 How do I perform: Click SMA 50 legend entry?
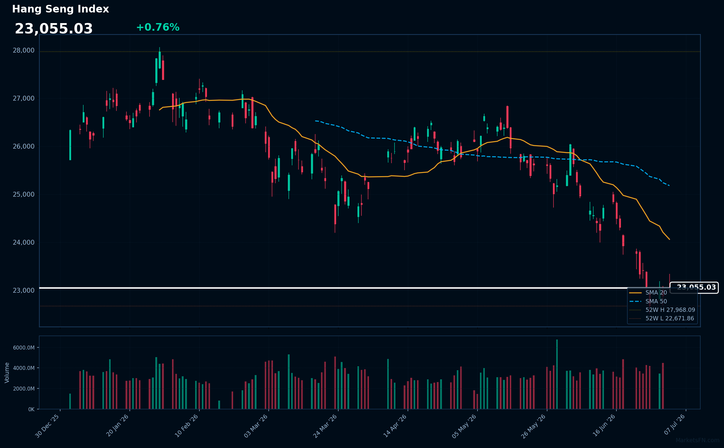656,302
